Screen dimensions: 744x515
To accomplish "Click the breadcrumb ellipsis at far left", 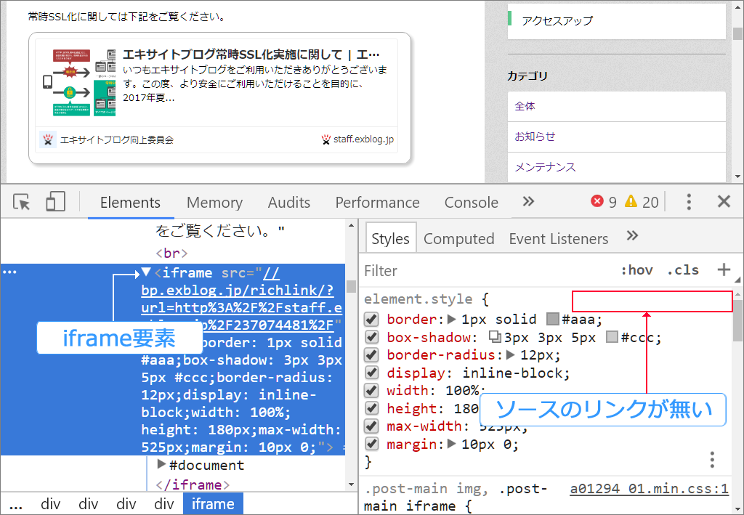I will tap(16, 505).
